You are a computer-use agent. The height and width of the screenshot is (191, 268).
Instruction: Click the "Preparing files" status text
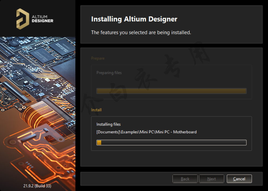[109, 73]
